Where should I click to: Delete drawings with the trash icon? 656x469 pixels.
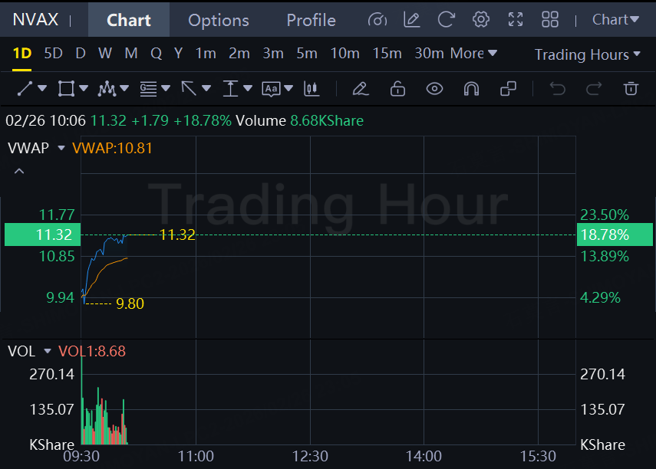(x=631, y=89)
